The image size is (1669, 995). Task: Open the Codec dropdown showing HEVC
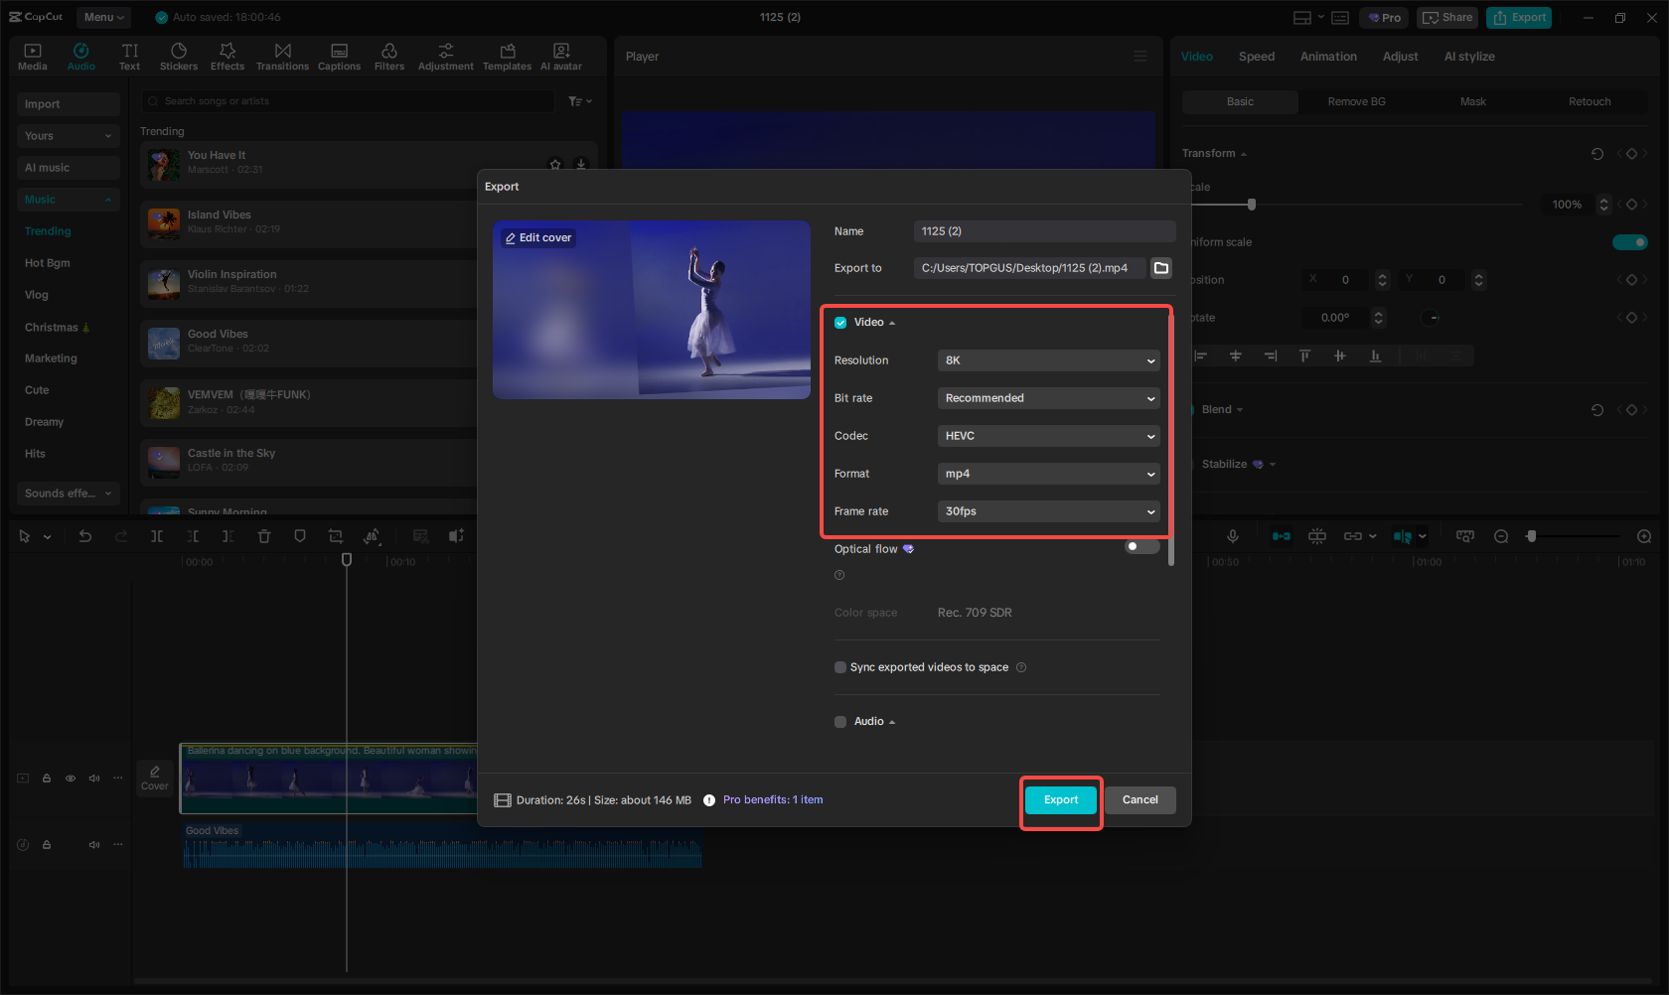point(1048,435)
